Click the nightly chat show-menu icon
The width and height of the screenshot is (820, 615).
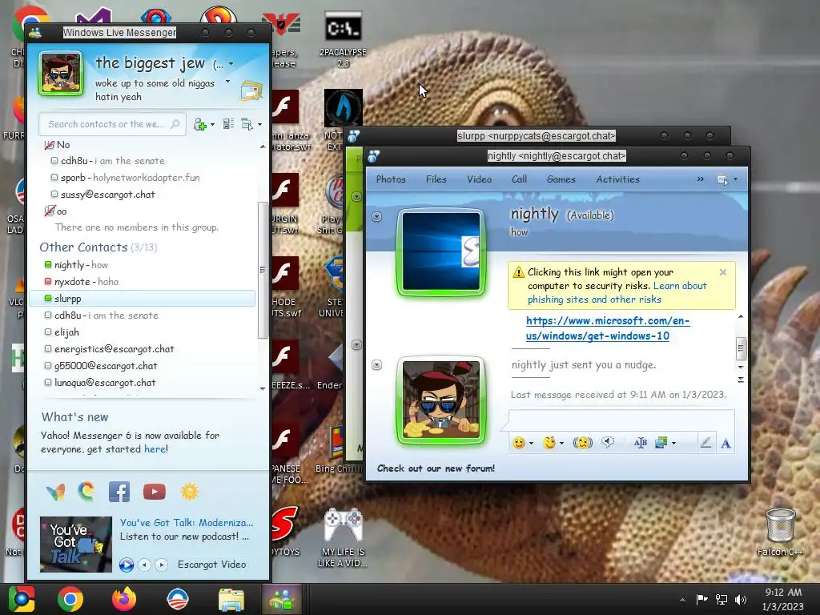pyautogui.click(x=723, y=179)
